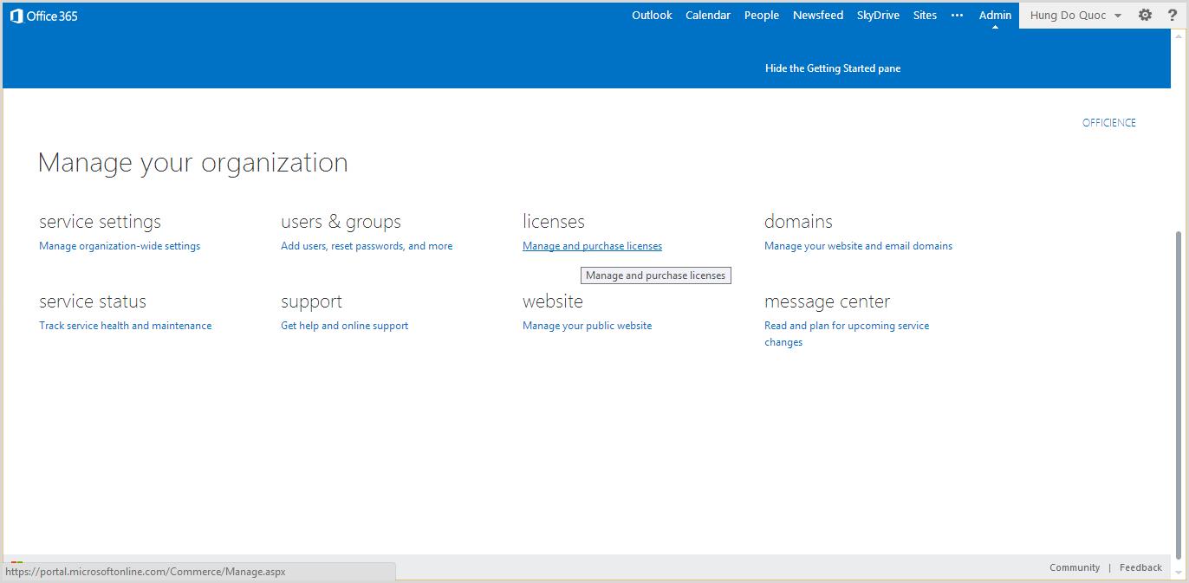This screenshot has width=1189, height=583.
Task: Click the licenses heading
Action: (x=554, y=222)
